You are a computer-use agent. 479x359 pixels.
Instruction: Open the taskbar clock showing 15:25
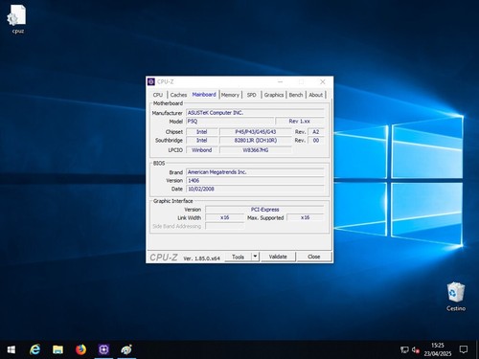[438, 349]
